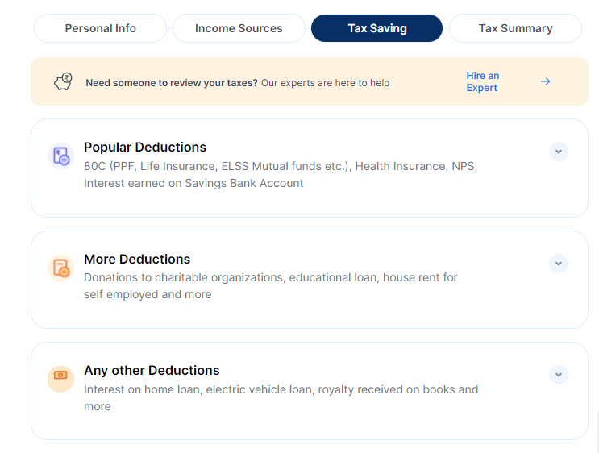Expand the Any other Deductions chevron
The width and height of the screenshot is (599, 453).
pyautogui.click(x=559, y=375)
